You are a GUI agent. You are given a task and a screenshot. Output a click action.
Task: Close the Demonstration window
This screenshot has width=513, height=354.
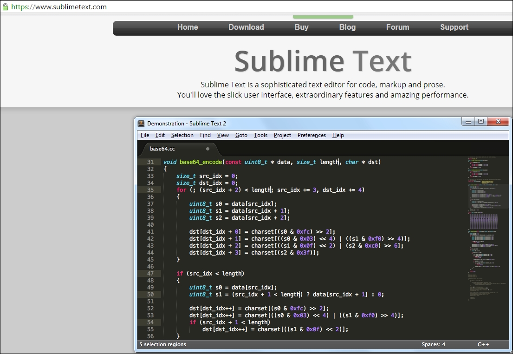[x=498, y=122]
